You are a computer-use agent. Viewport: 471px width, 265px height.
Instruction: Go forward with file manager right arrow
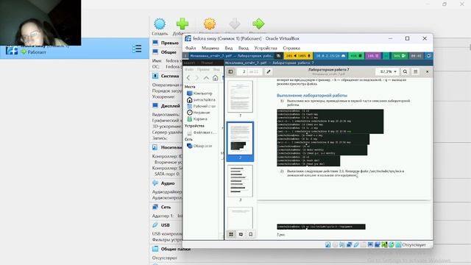pyautogui.click(x=197, y=78)
